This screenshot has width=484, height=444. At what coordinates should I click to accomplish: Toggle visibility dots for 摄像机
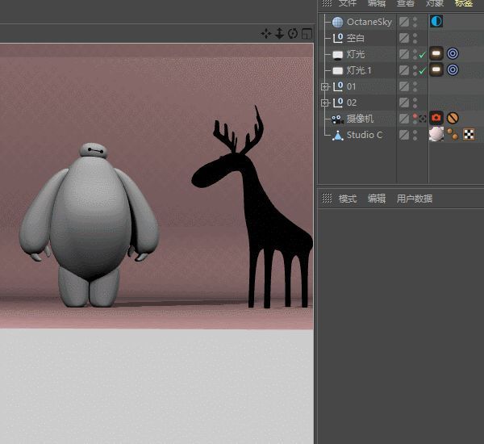click(415, 119)
